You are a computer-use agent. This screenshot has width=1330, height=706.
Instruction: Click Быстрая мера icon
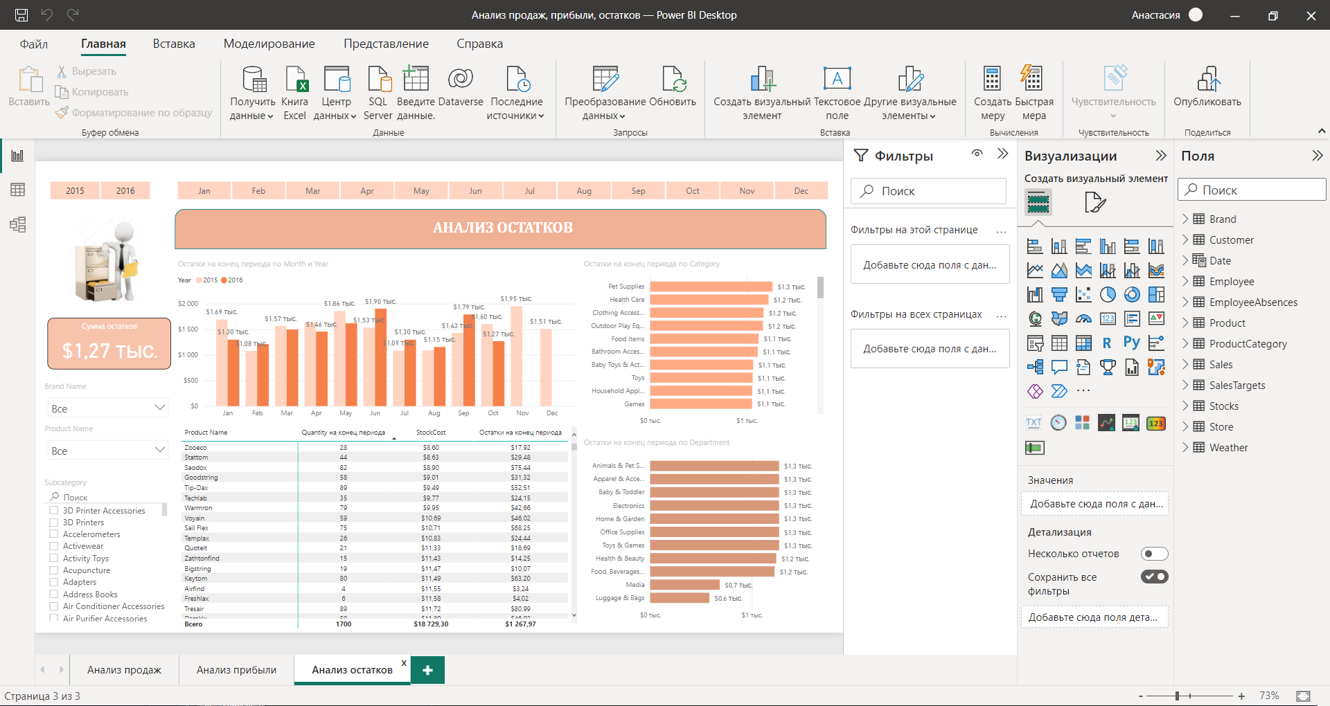coord(1032,79)
